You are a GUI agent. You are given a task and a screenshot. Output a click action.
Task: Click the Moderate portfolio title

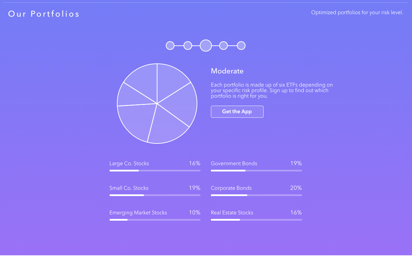tap(227, 71)
